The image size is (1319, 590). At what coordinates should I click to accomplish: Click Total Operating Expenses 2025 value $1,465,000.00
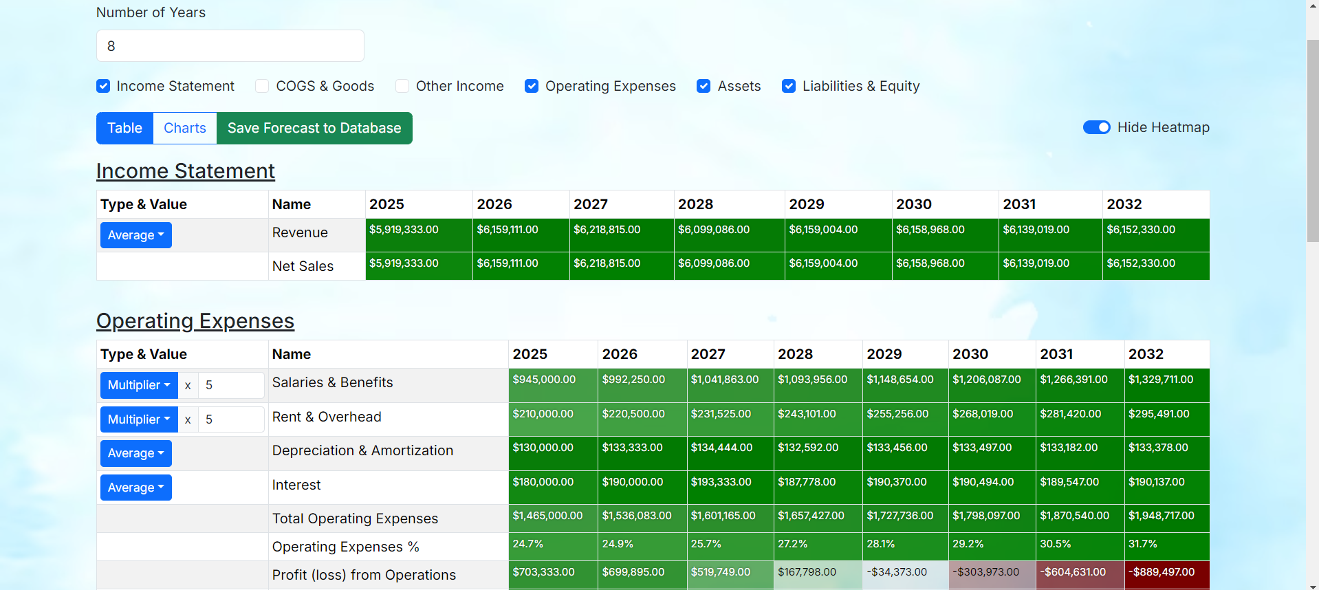point(553,518)
